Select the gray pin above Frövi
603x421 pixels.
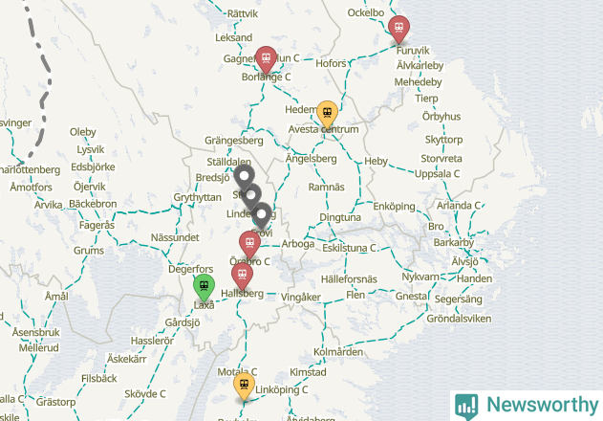tap(262, 215)
